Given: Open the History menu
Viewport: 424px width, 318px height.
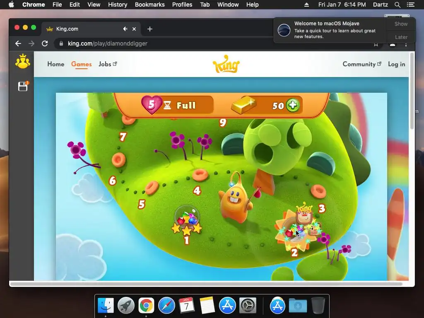Looking at the screenshot, I should [x=118, y=5].
